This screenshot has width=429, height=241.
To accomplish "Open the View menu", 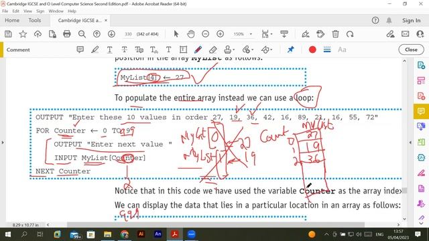I will coord(27,11).
